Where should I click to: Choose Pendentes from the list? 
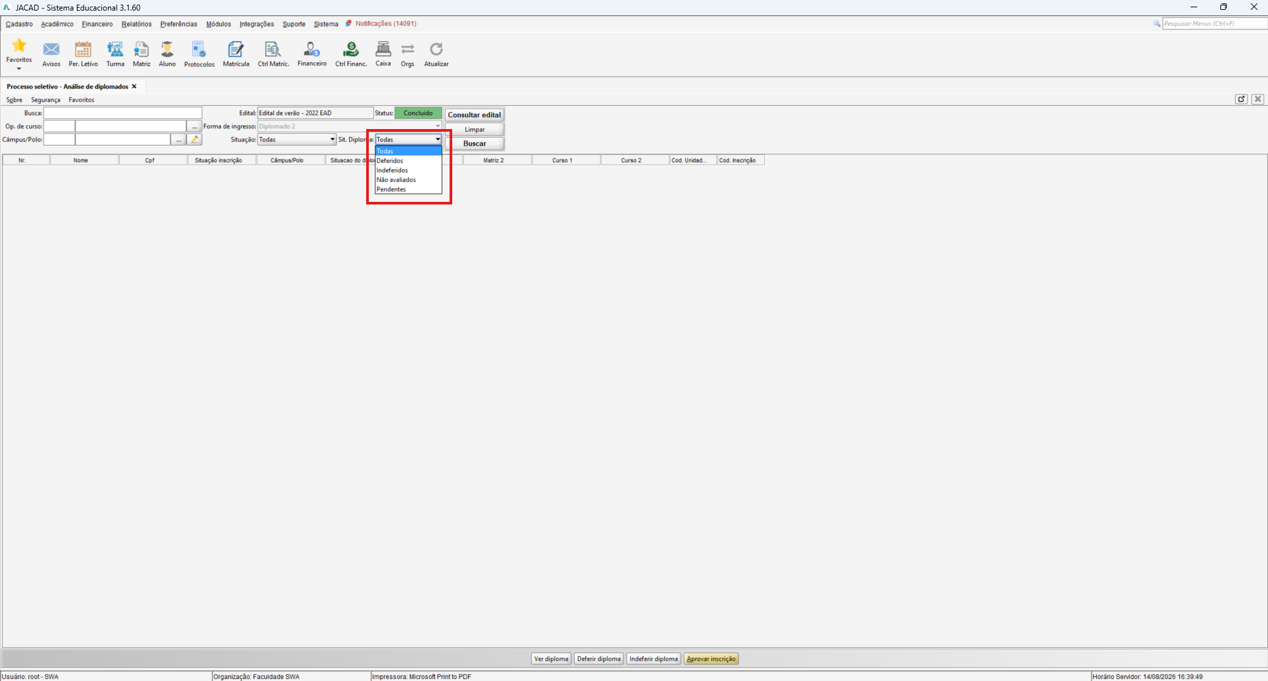point(409,189)
